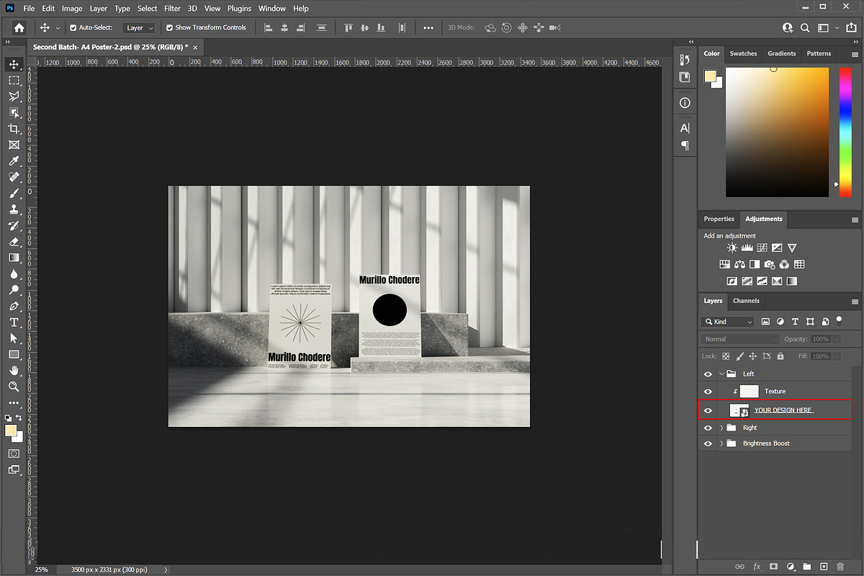Image resolution: width=864 pixels, height=576 pixels.
Task: Hide the Texture layer
Action: tap(708, 391)
